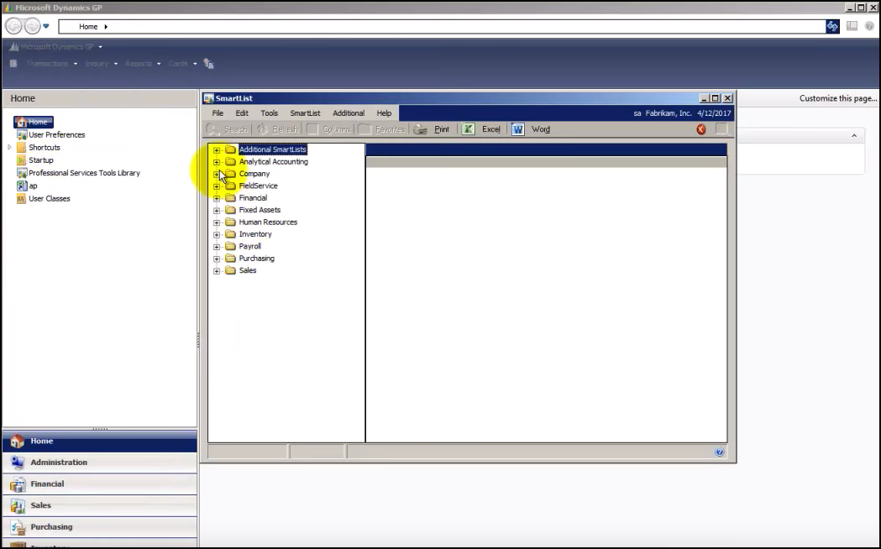Click the User Classes icon in tree
This screenshot has width=881, height=549.
21,199
